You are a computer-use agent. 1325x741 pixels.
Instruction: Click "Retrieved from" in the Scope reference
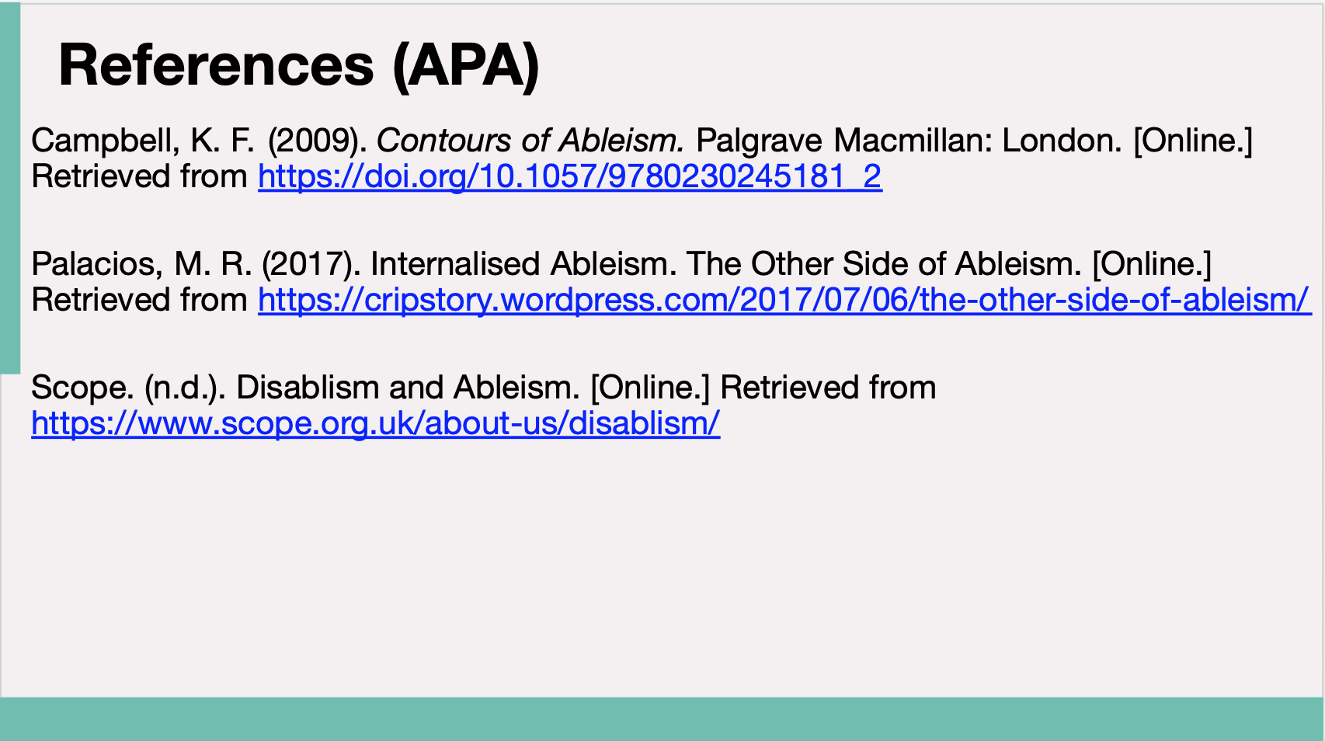[x=828, y=388]
